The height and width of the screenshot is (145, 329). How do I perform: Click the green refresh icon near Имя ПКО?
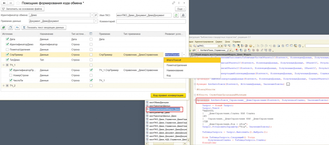(x=176, y=15)
